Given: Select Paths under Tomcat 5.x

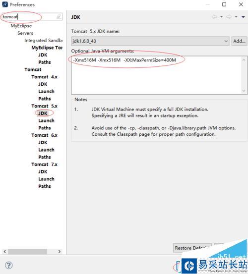Looking at the screenshot, I should tap(45, 128).
